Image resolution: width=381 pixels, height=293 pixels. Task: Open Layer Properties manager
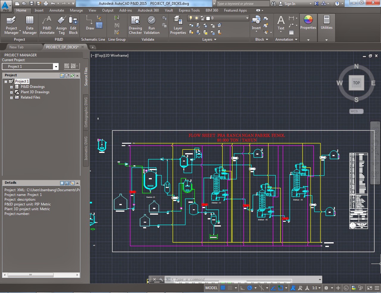(x=178, y=25)
